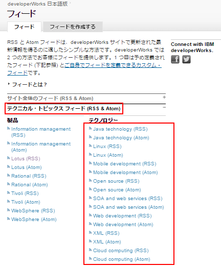Open the Web development (Atom) feed link
Image resolution: width=221 pixels, height=267 pixels.
click(x=123, y=225)
